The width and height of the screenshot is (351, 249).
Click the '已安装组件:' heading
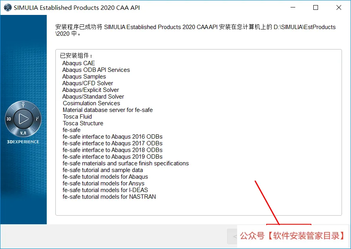tap(76, 55)
